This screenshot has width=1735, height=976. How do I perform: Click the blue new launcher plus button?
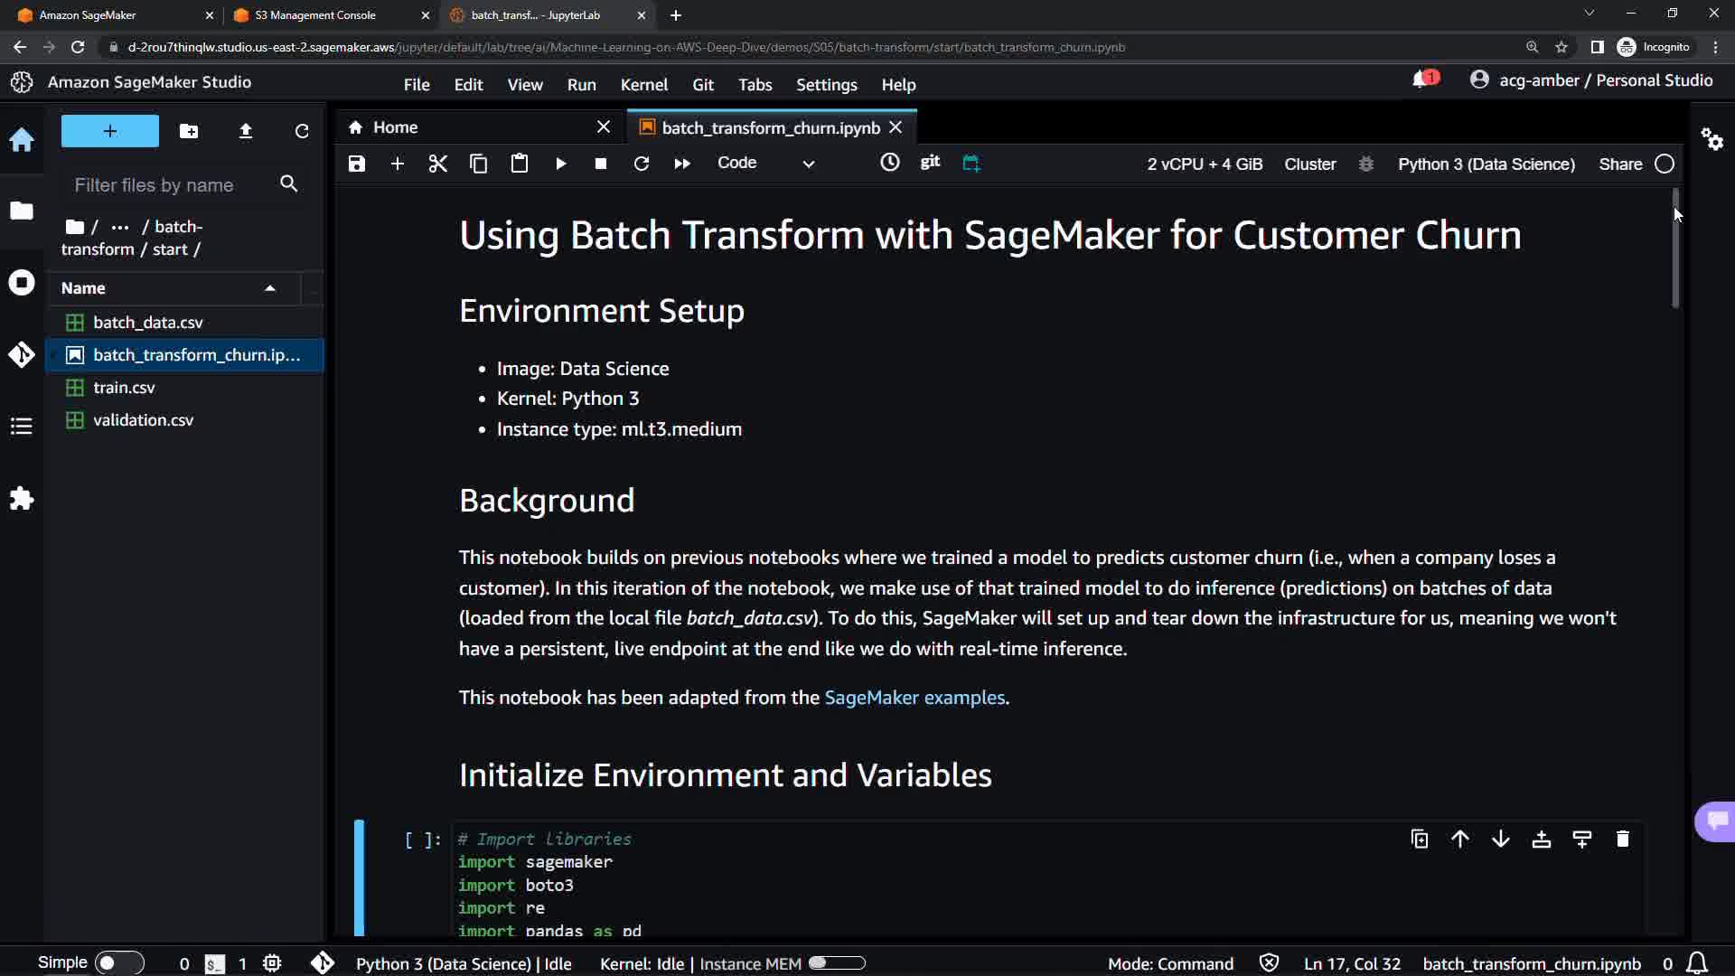click(x=110, y=131)
